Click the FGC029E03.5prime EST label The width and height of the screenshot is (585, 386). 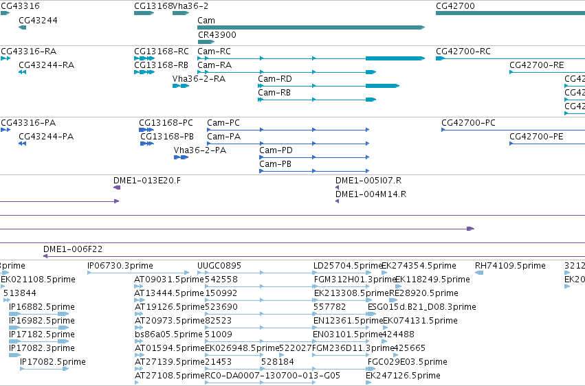coord(408,362)
